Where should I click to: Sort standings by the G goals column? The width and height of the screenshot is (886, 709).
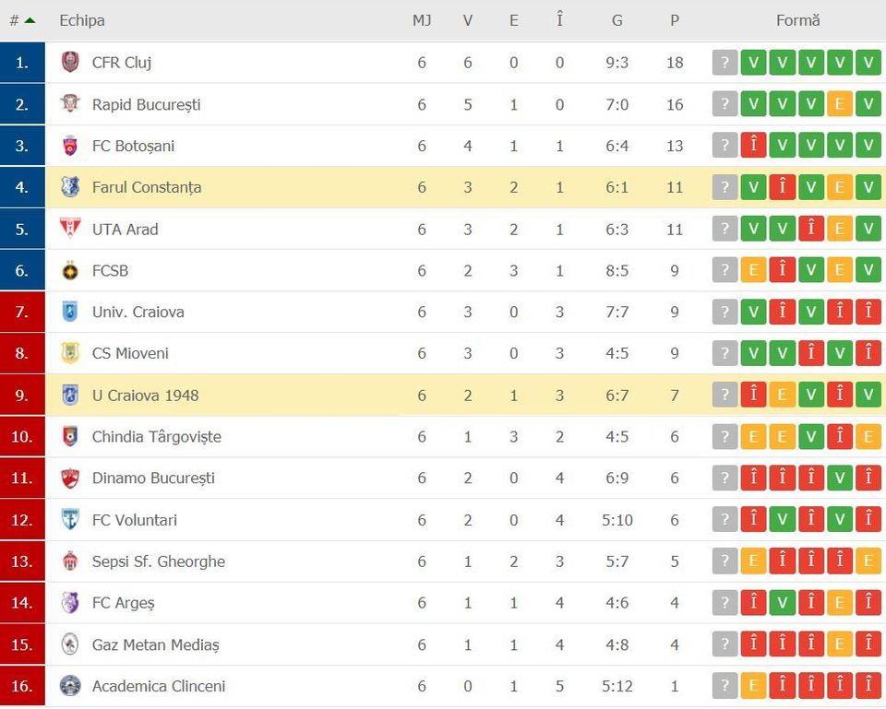click(x=617, y=20)
